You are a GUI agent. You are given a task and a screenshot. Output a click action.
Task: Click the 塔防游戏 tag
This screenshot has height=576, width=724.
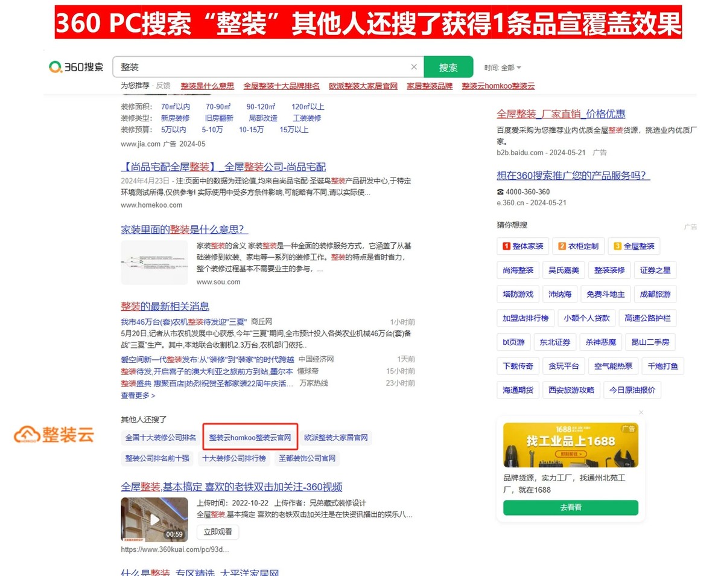[518, 294]
